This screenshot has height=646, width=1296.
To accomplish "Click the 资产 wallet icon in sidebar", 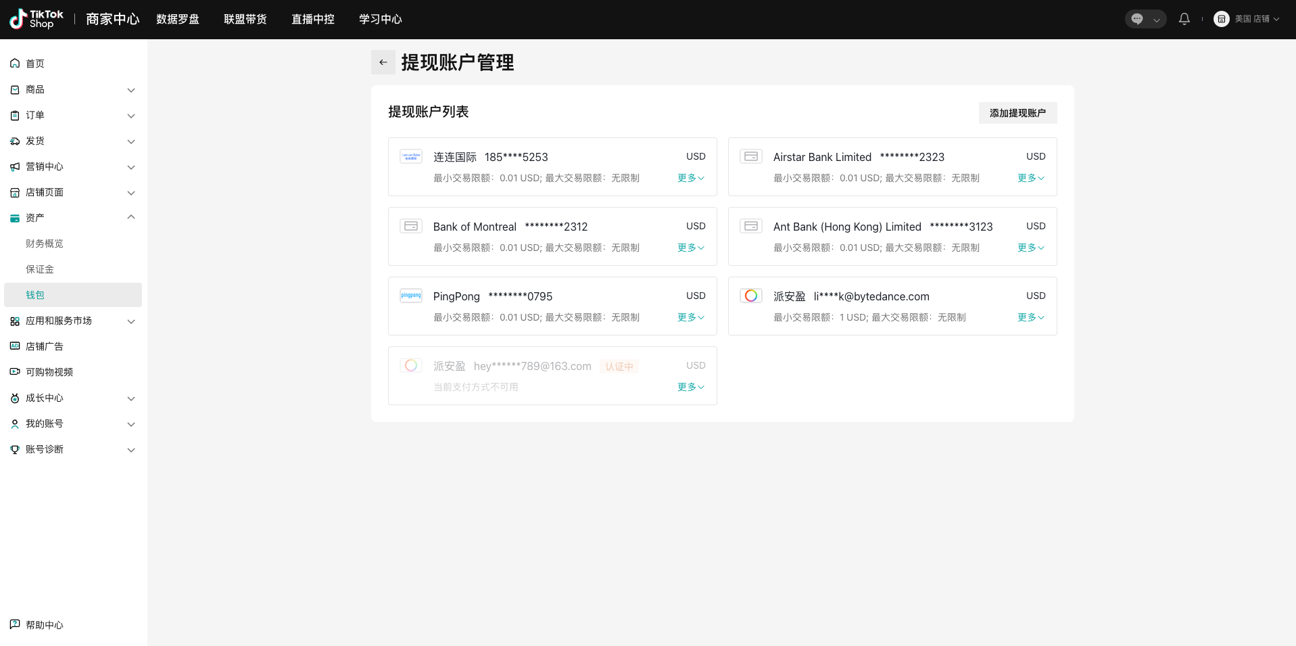I will 15,218.
